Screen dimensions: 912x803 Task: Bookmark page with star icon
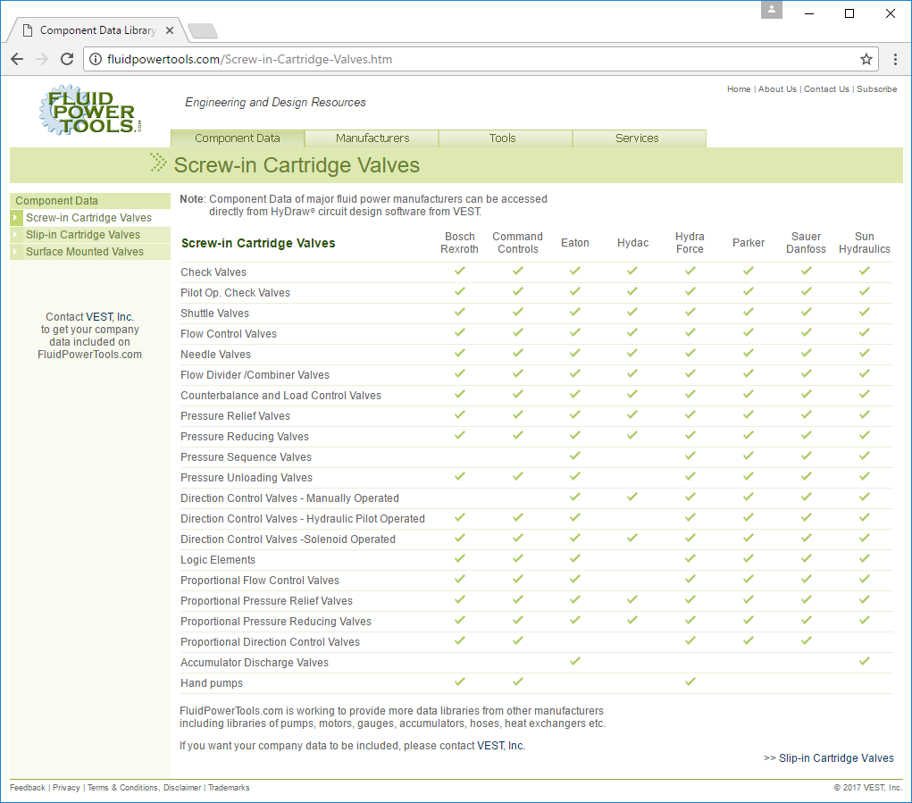coord(866,59)
